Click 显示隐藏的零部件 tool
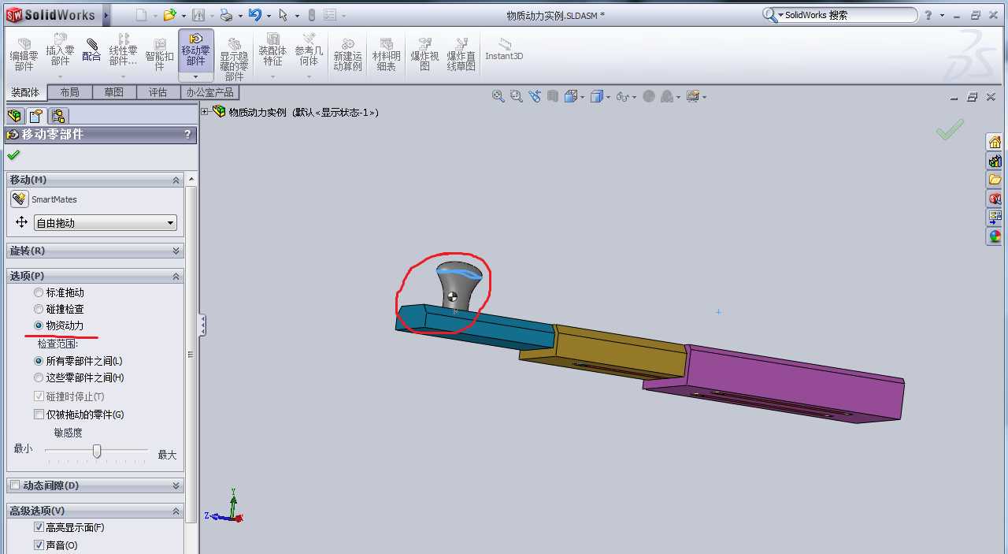 click(235, 58)
